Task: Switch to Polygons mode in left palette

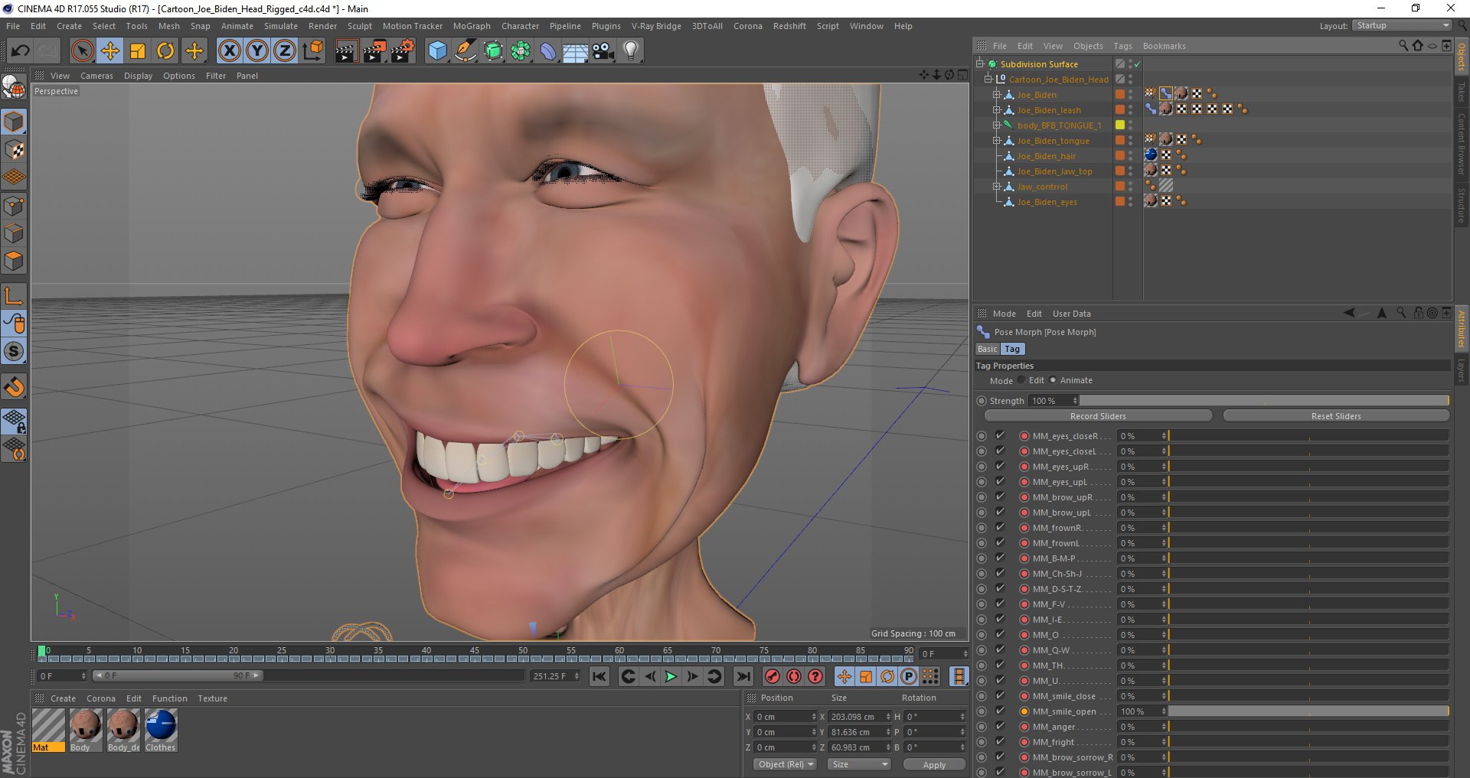Action: [x=14, y=262]
